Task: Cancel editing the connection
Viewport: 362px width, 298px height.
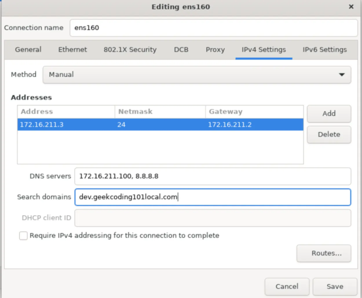Action: pos(287,286)
